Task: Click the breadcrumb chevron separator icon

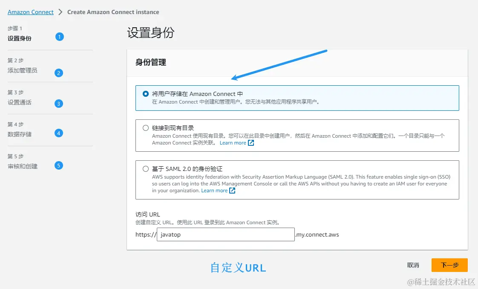Action: tap(60, 12)
